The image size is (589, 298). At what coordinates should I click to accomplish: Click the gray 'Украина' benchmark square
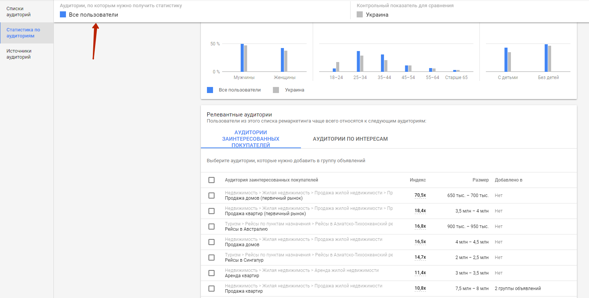coord(360,15)
